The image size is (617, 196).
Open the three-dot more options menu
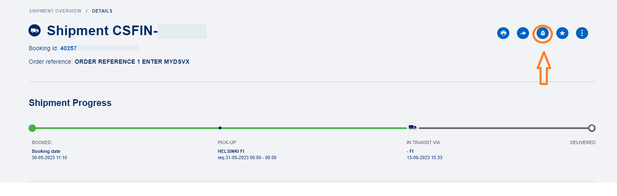582,33
